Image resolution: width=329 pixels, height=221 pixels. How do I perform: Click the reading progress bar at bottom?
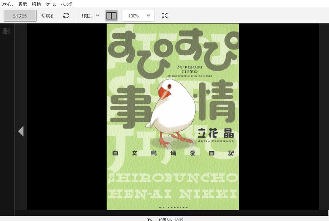(x=171, y=213)
